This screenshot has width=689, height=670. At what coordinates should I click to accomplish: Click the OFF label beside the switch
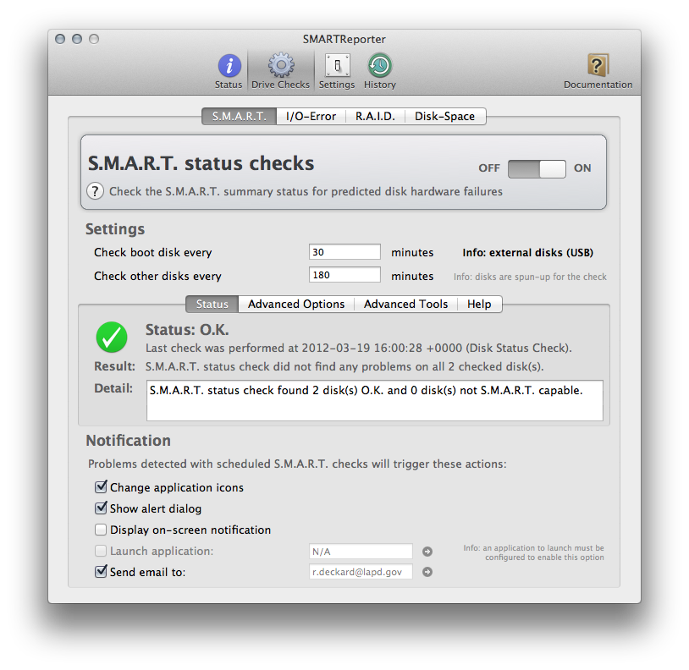[489, 168]
